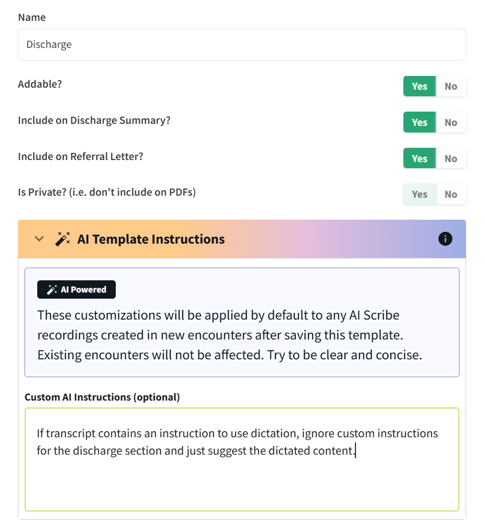Enable Is Private by clicking Yes
Screen dimensions: 485x527
pos(419,194)
